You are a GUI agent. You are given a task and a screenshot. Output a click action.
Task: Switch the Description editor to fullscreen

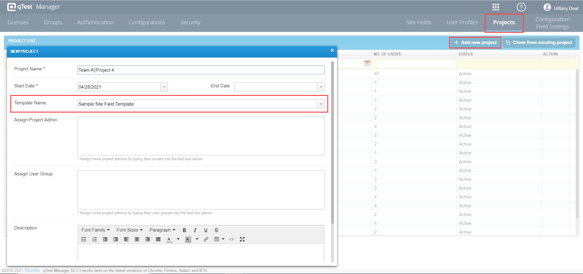pos(242,239)
